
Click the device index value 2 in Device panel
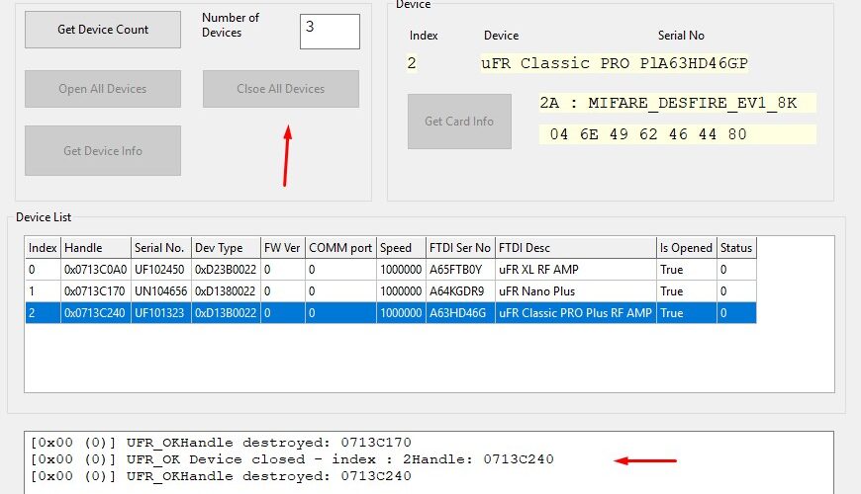pos(412,63)
